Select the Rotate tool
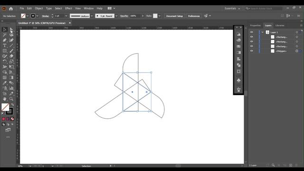The width and height of the screenshot is (304, 171). click(5, 61)
